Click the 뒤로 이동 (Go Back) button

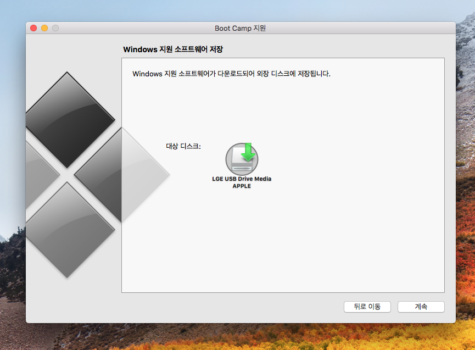coord(367,307)
